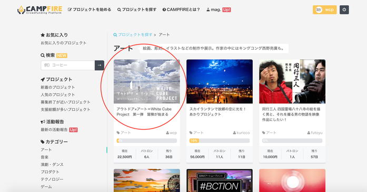Open the red circle project thumbnail
367x192 pixels.
(292, 180)
